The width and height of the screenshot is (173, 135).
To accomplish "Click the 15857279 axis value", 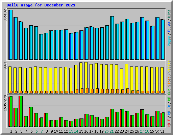I will click(x=5, y=103).
